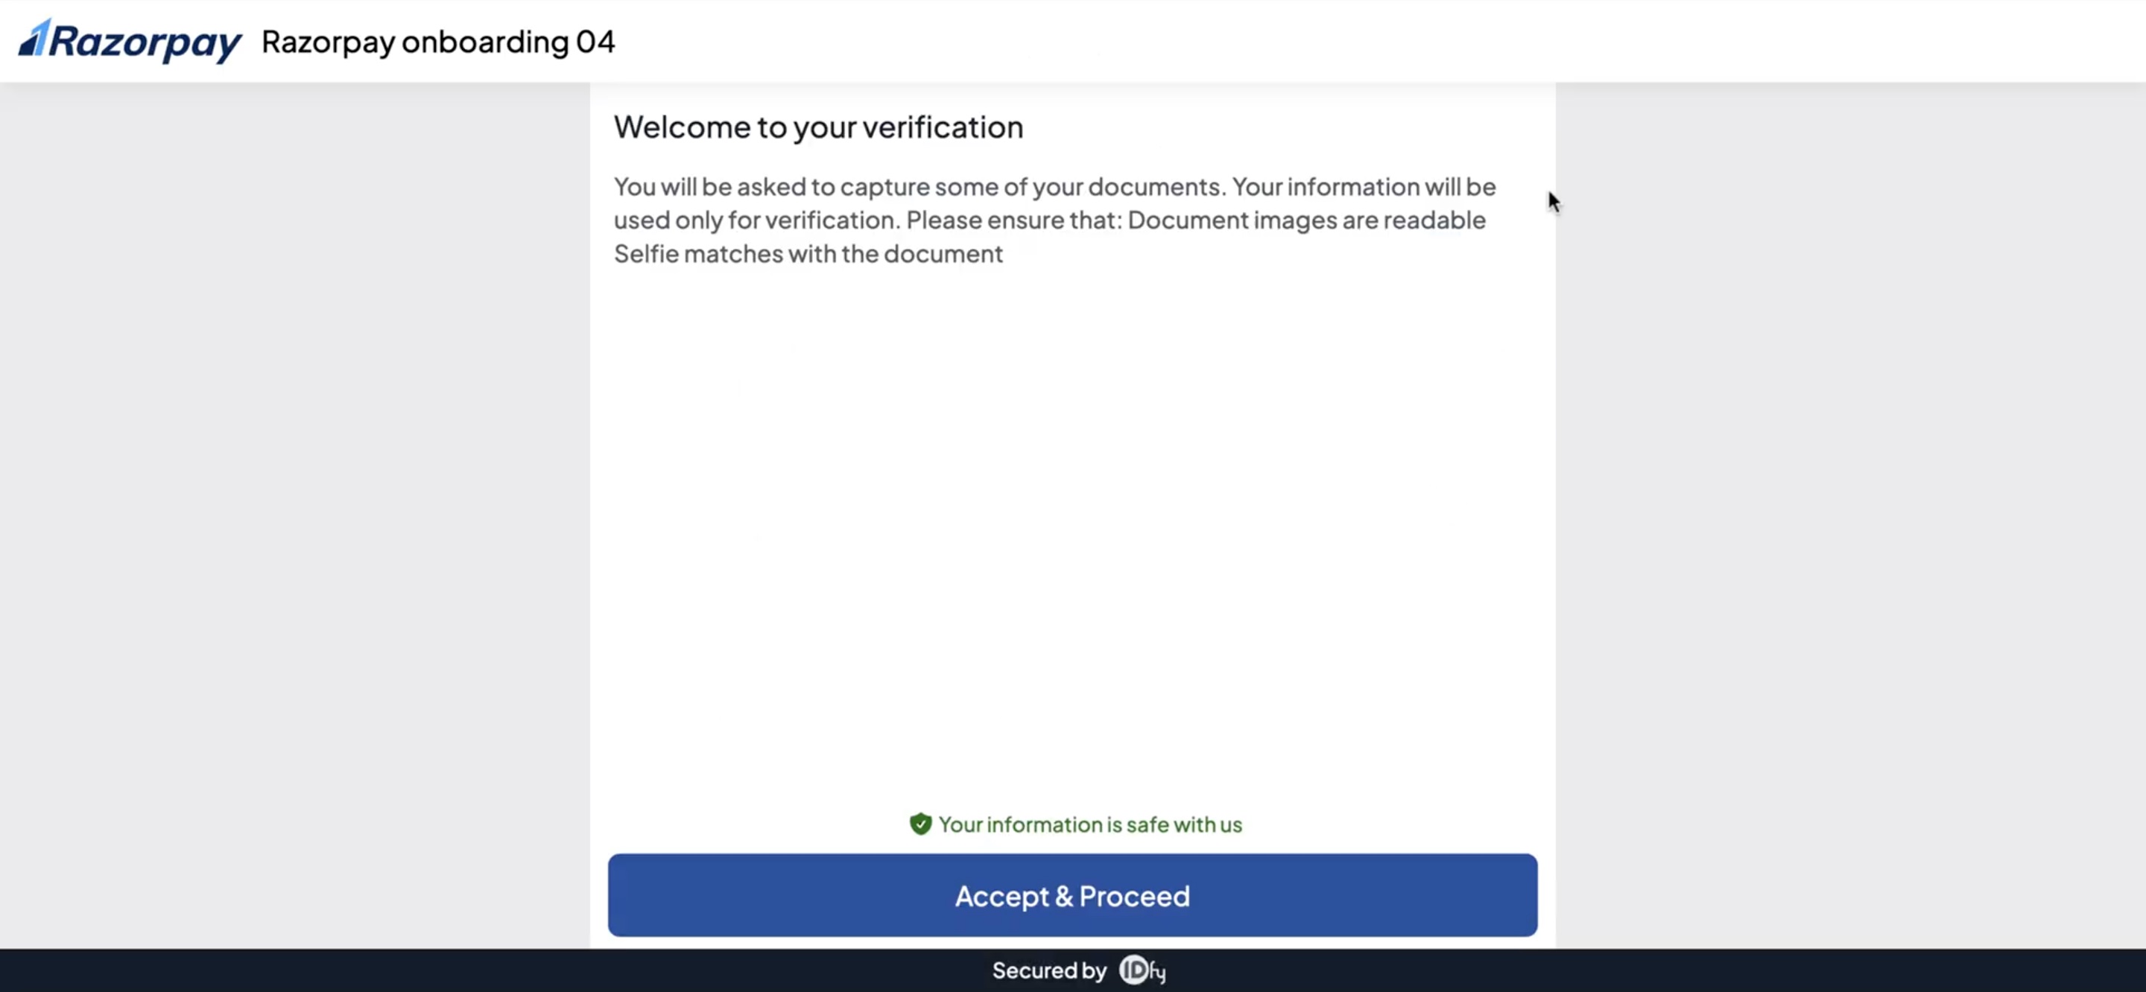Click the Selfie matches with the document text

[x=808, y=254]
